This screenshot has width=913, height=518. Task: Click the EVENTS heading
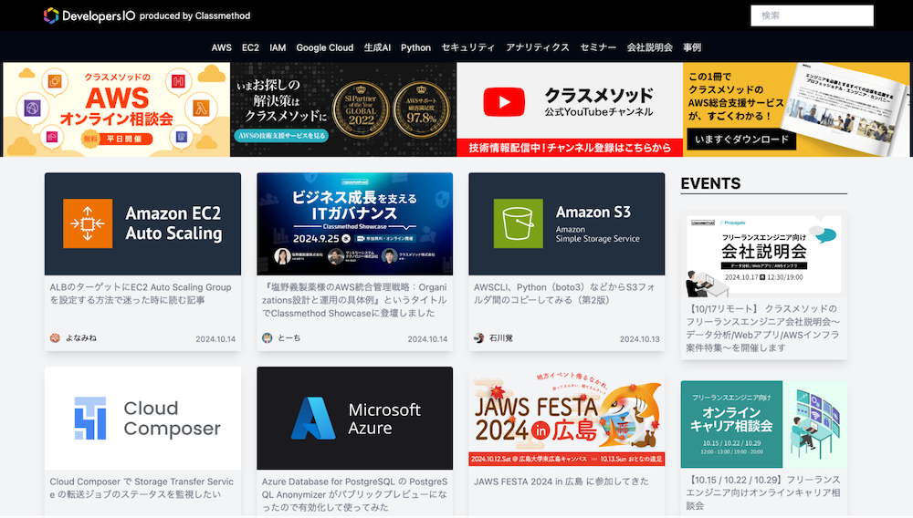click(x=710, y=183)
